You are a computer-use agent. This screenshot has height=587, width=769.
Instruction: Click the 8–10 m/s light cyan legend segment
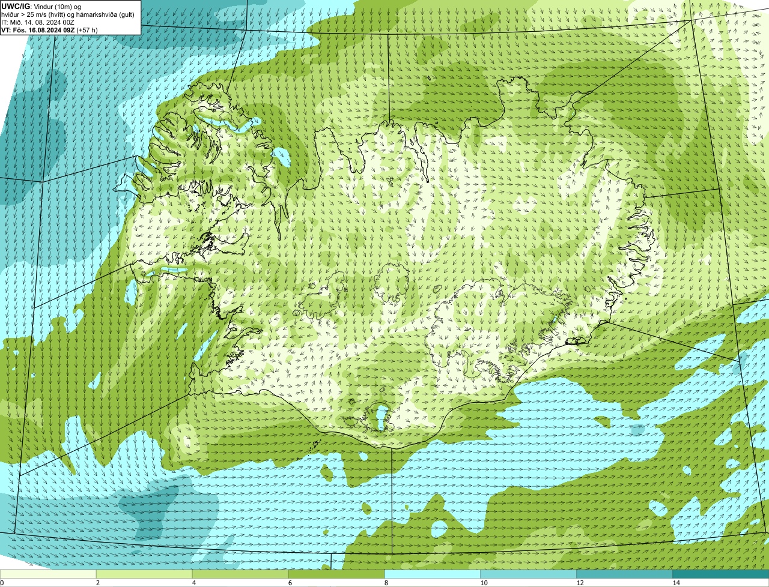point(433,574)
